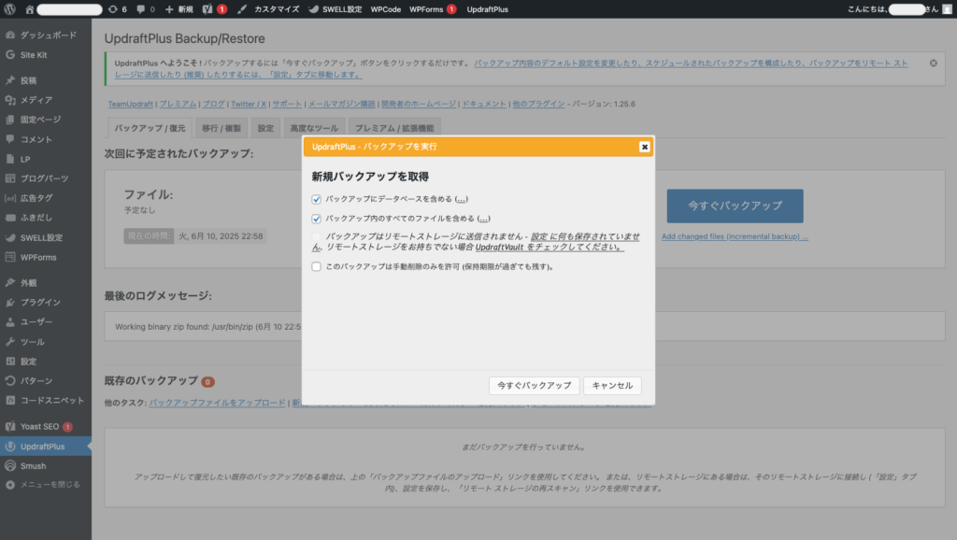Click the ブログパーツ sidebar icon

click(10, 178)
